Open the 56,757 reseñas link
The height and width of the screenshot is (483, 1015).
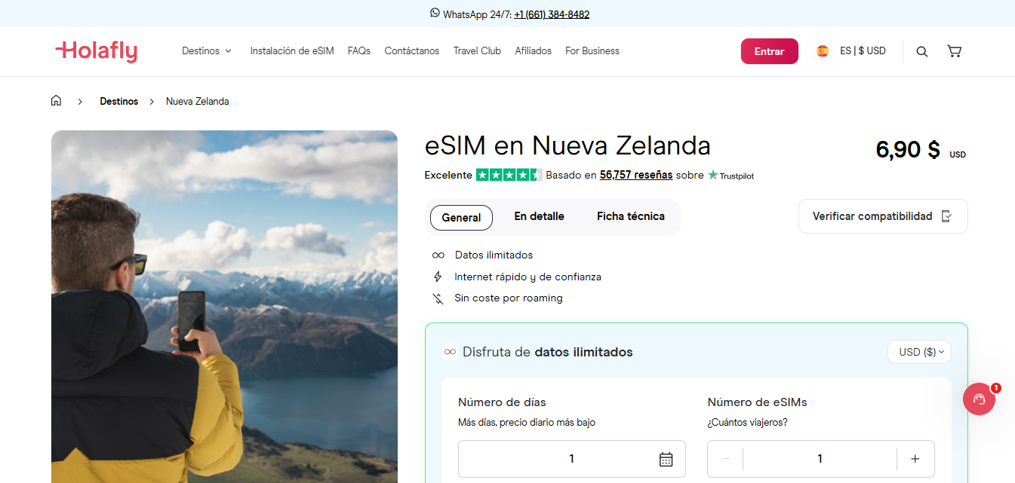(x=636, y=175)
